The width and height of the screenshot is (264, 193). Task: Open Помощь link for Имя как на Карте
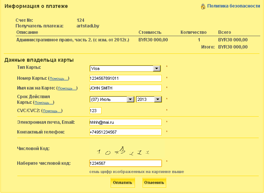coord(67,88)
